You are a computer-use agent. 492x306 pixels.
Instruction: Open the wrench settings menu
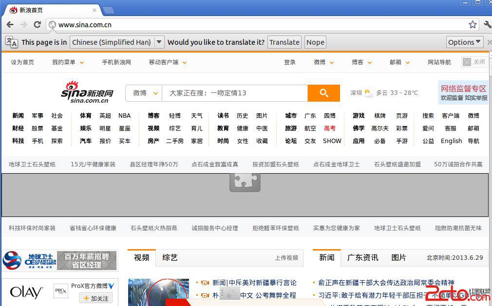[488, 24]
